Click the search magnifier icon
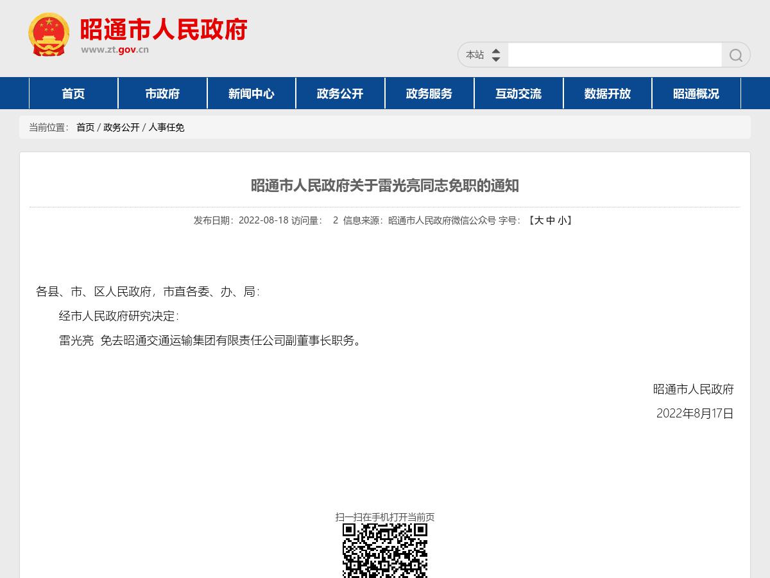Viewport: 770px width, 578px height. point(735,55)
